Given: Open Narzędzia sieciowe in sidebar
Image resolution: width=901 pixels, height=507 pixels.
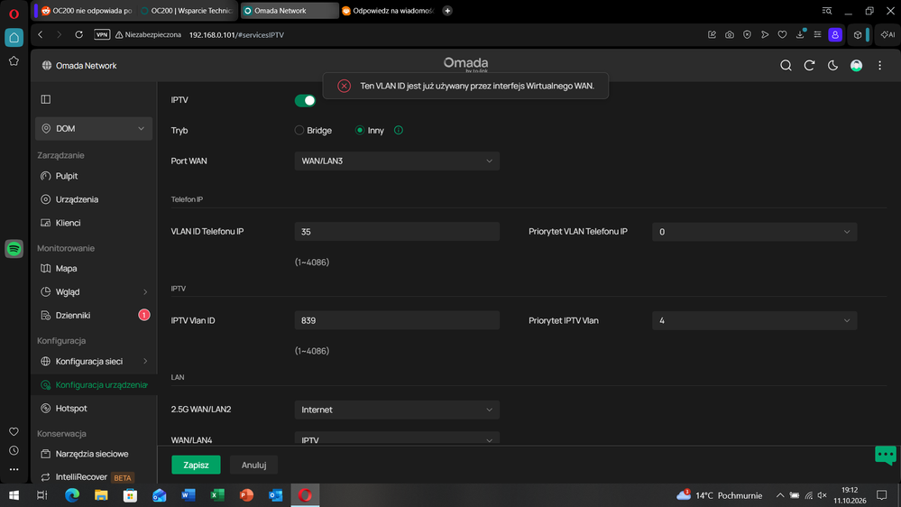Looking at the screenshot, I should point(94,454).
